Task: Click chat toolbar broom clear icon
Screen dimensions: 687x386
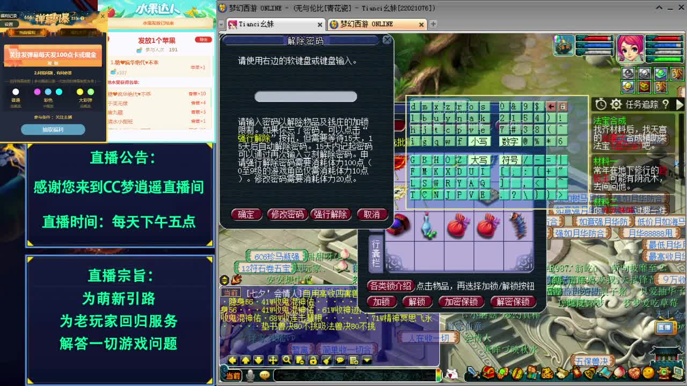Action: point(327,360)
